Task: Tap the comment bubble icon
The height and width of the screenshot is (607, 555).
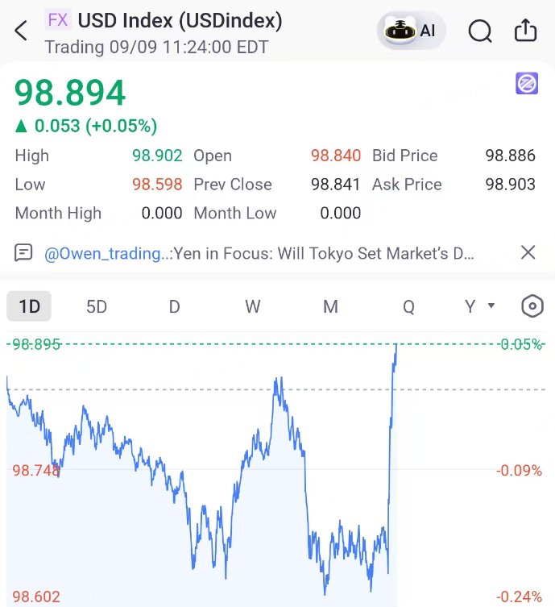Action: (x=23, y=253)
